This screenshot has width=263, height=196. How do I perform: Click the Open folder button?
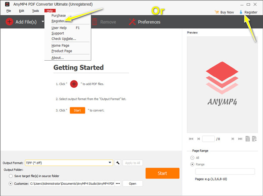(132, 183)
